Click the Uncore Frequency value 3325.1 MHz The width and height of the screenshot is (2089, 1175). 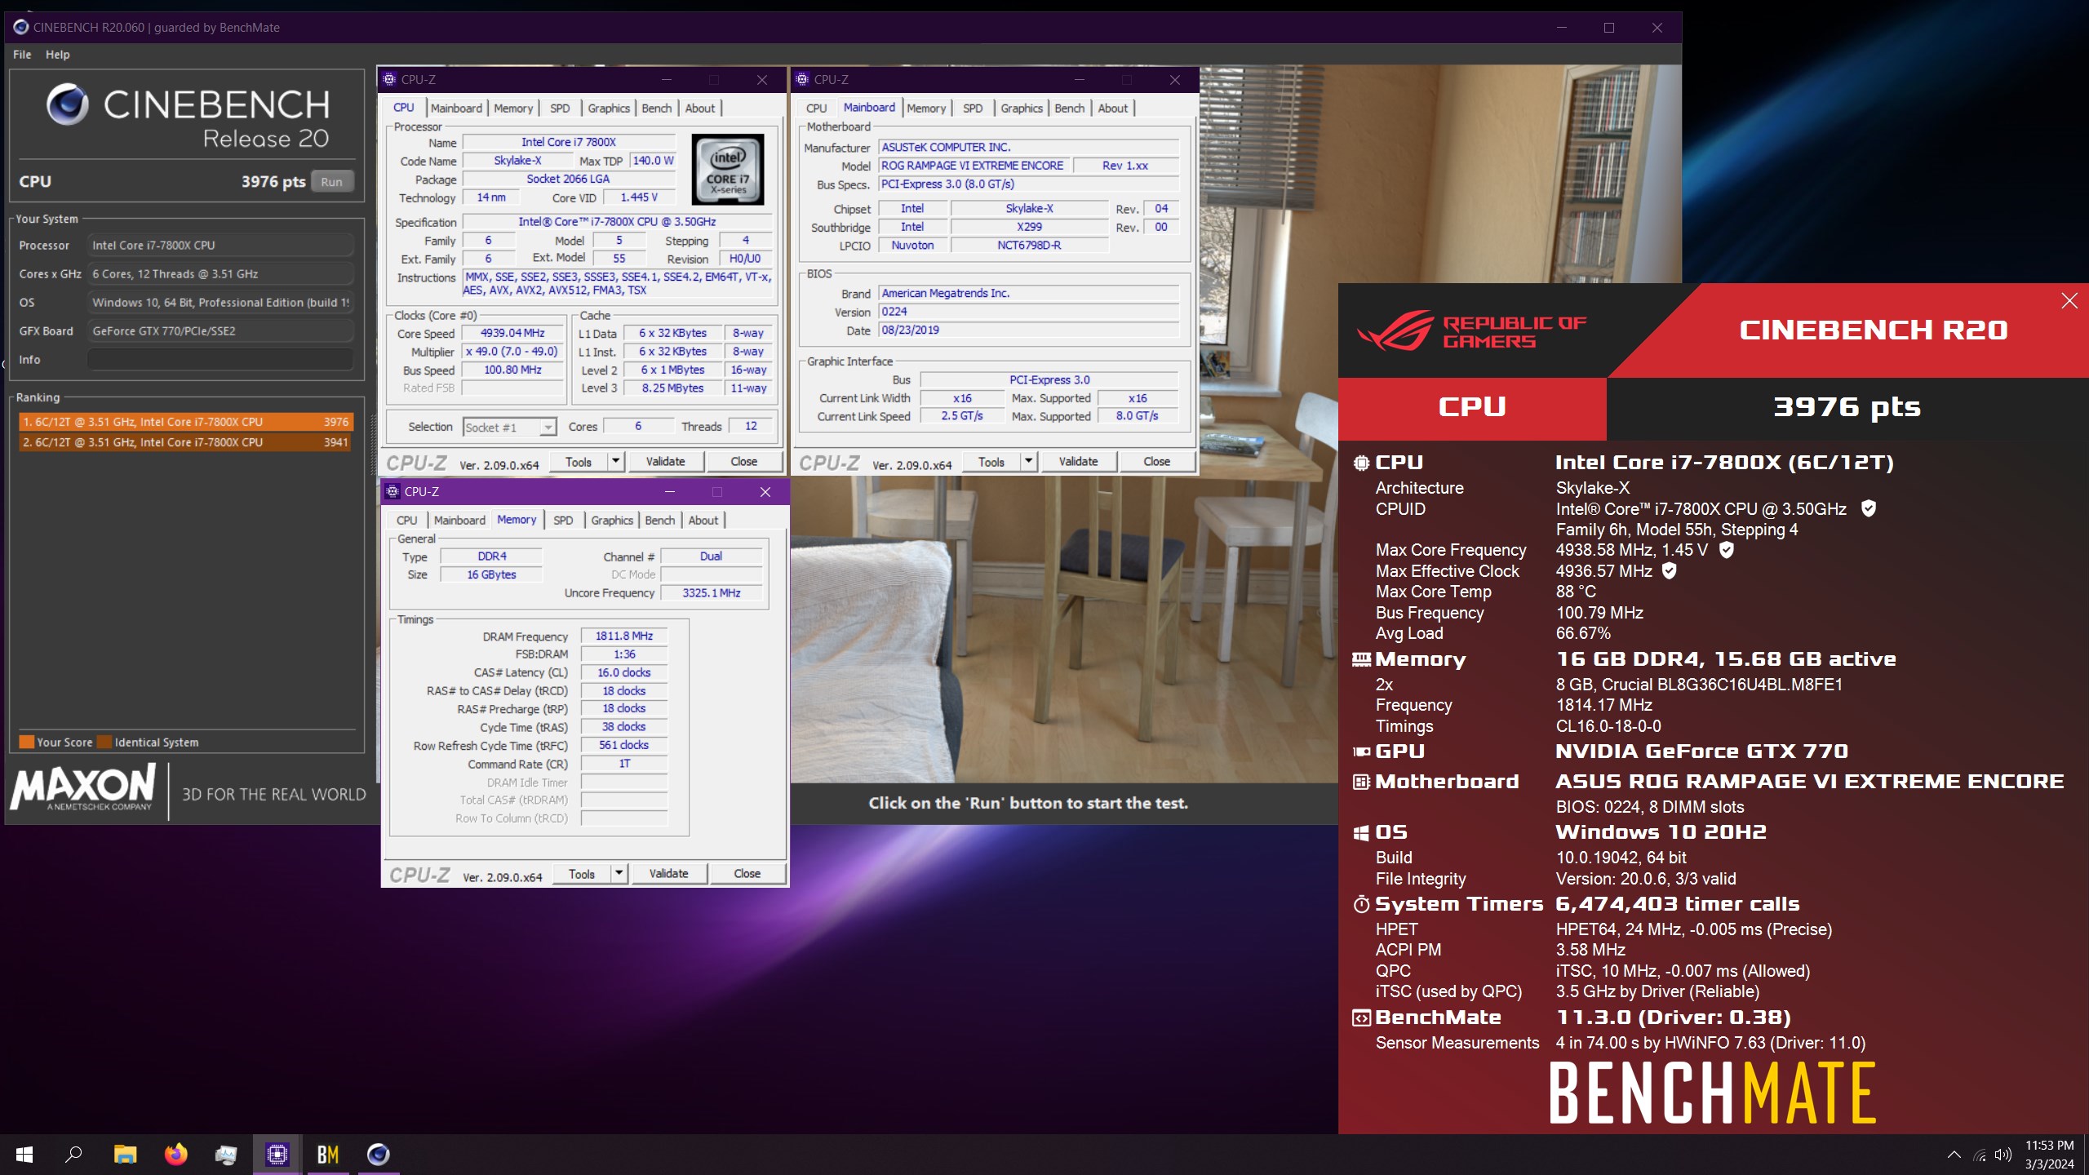point(712,593)
